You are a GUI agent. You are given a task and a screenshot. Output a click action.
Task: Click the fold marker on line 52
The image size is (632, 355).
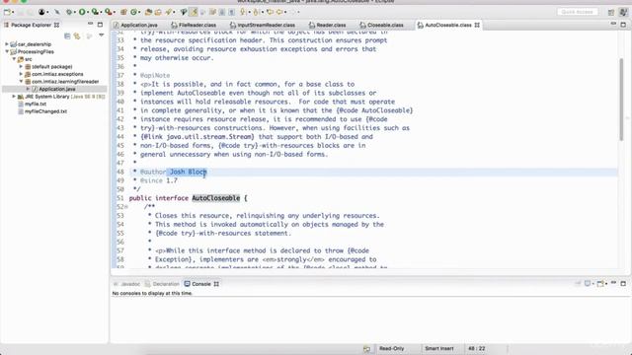[x=126, y=207]
